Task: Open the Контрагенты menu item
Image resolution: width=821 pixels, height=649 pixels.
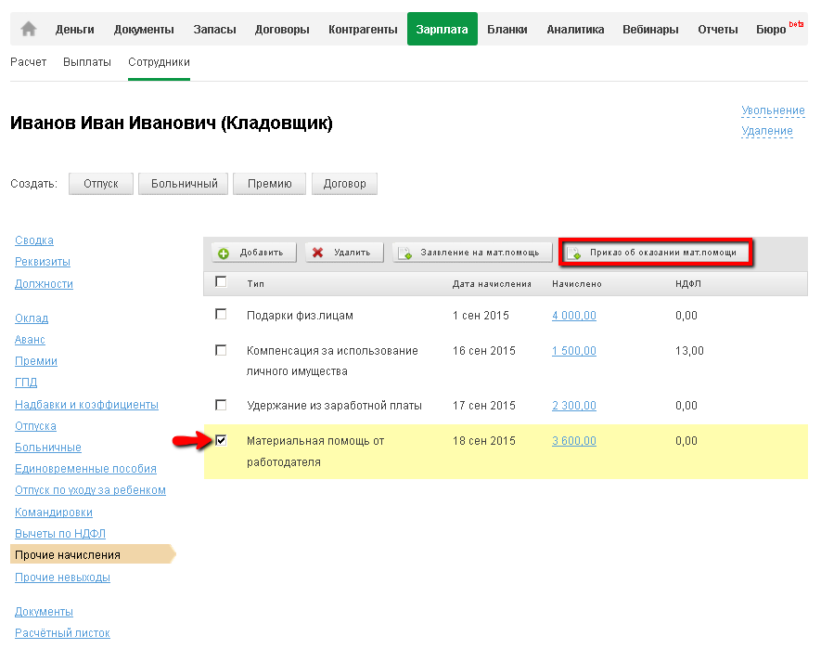Action: pos(363,30)
